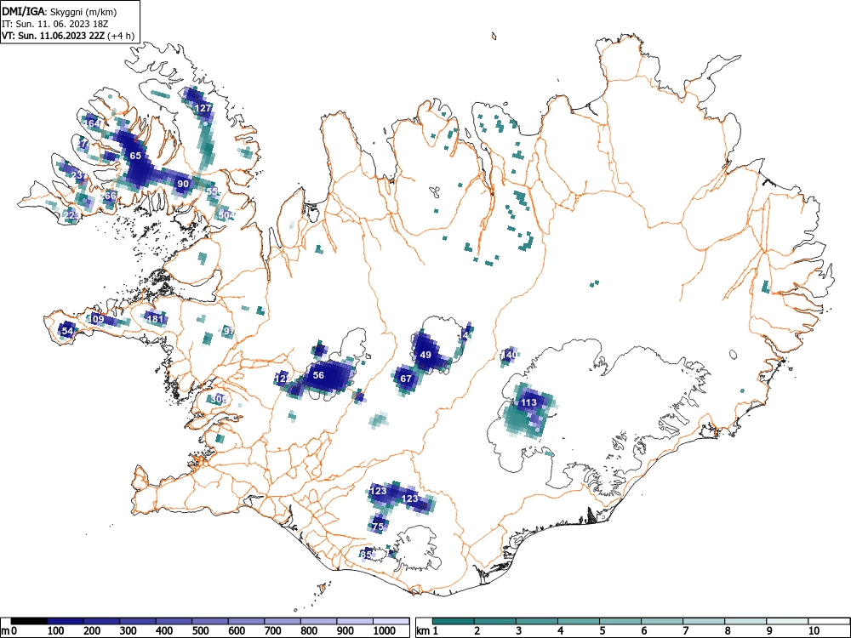Click the '800' tick label on the m scale
Viewport: 851px width, 638px height.
[310, 631]
